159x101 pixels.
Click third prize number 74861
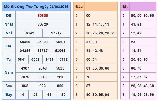click(x=60, y=42)
